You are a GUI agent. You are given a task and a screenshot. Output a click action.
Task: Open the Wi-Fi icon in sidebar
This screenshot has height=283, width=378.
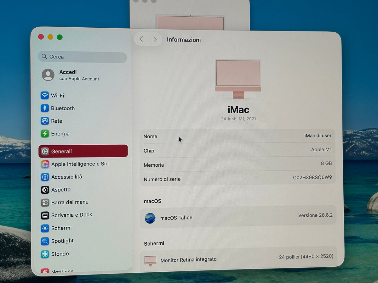click(x=45, y=95)
